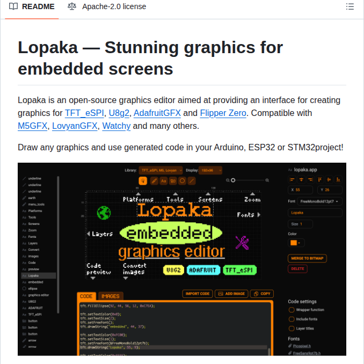Click the COPY code button

coord(262,294)
